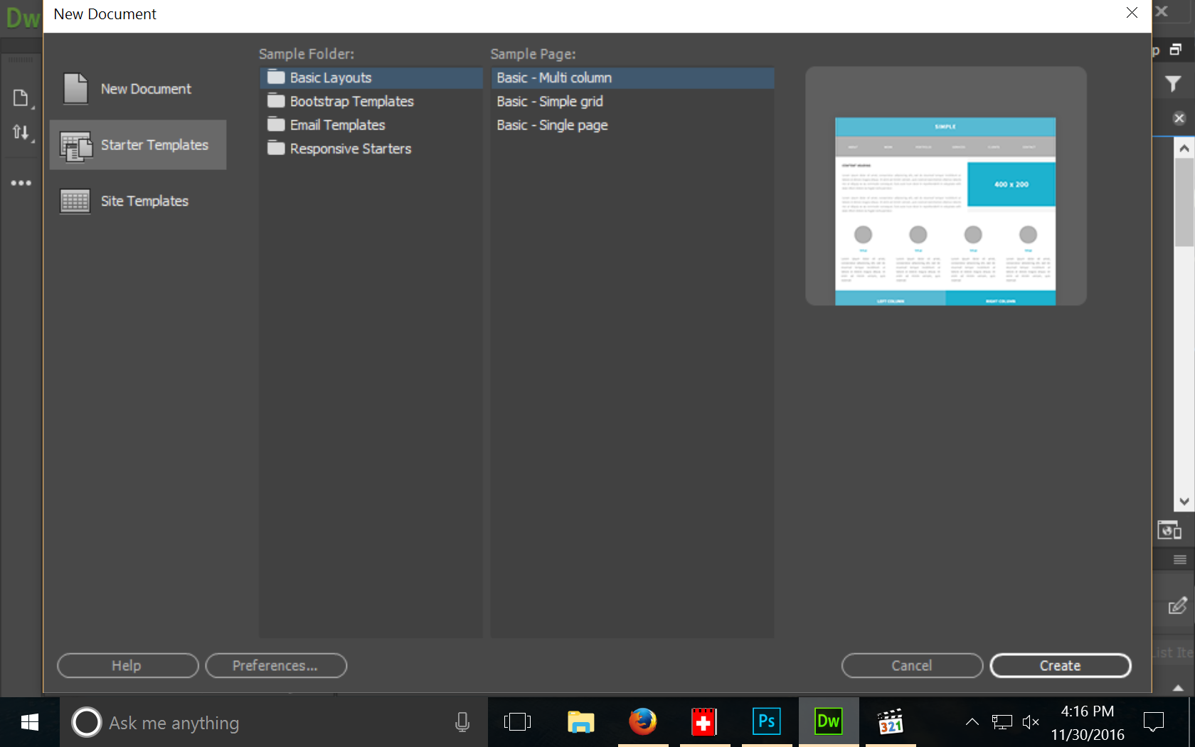Click the double-window icon at top right
Viewport: 1195px width, 747px height.
pos(1177,50)
